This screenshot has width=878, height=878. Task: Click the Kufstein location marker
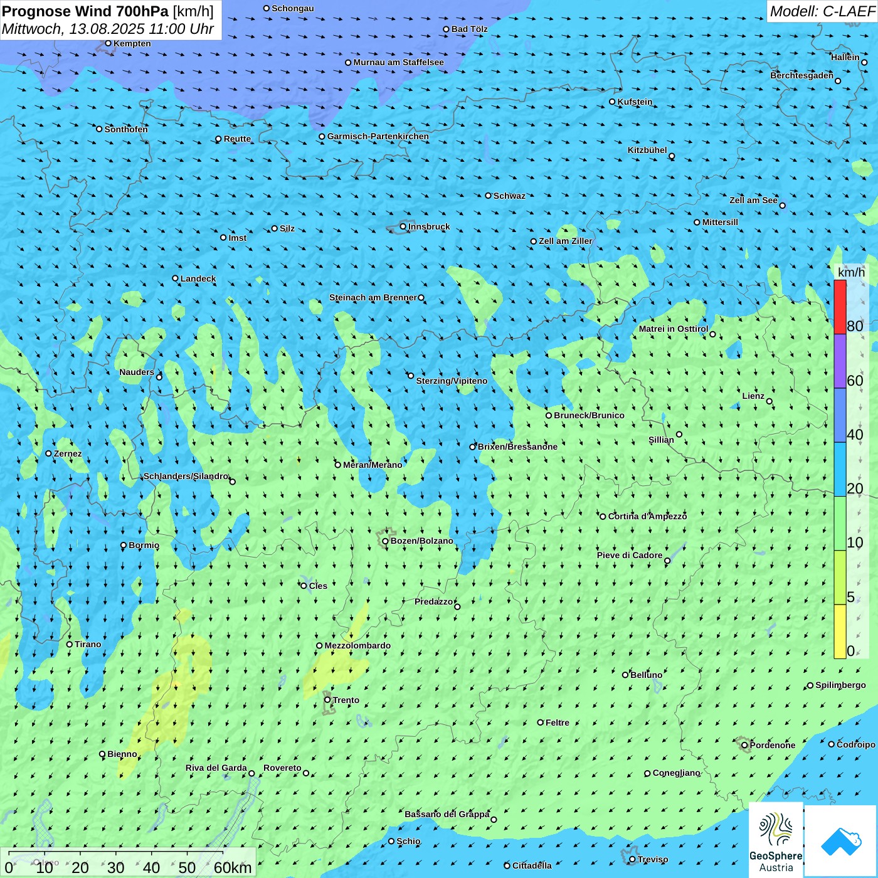613,102
